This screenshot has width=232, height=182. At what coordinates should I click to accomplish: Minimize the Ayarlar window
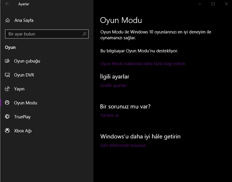[x=200, y=4]
